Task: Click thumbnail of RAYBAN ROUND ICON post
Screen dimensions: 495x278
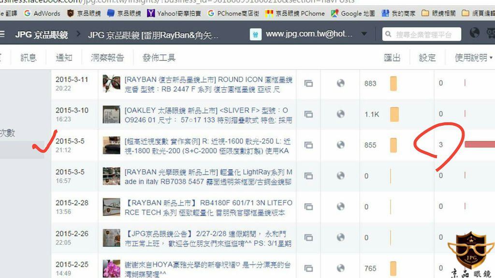Action: point(112,84)
